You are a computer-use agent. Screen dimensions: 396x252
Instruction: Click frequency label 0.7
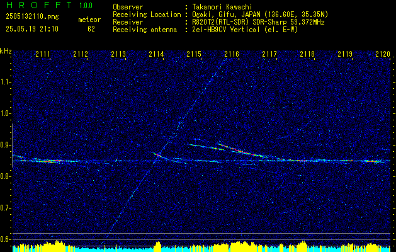(5, 208)
